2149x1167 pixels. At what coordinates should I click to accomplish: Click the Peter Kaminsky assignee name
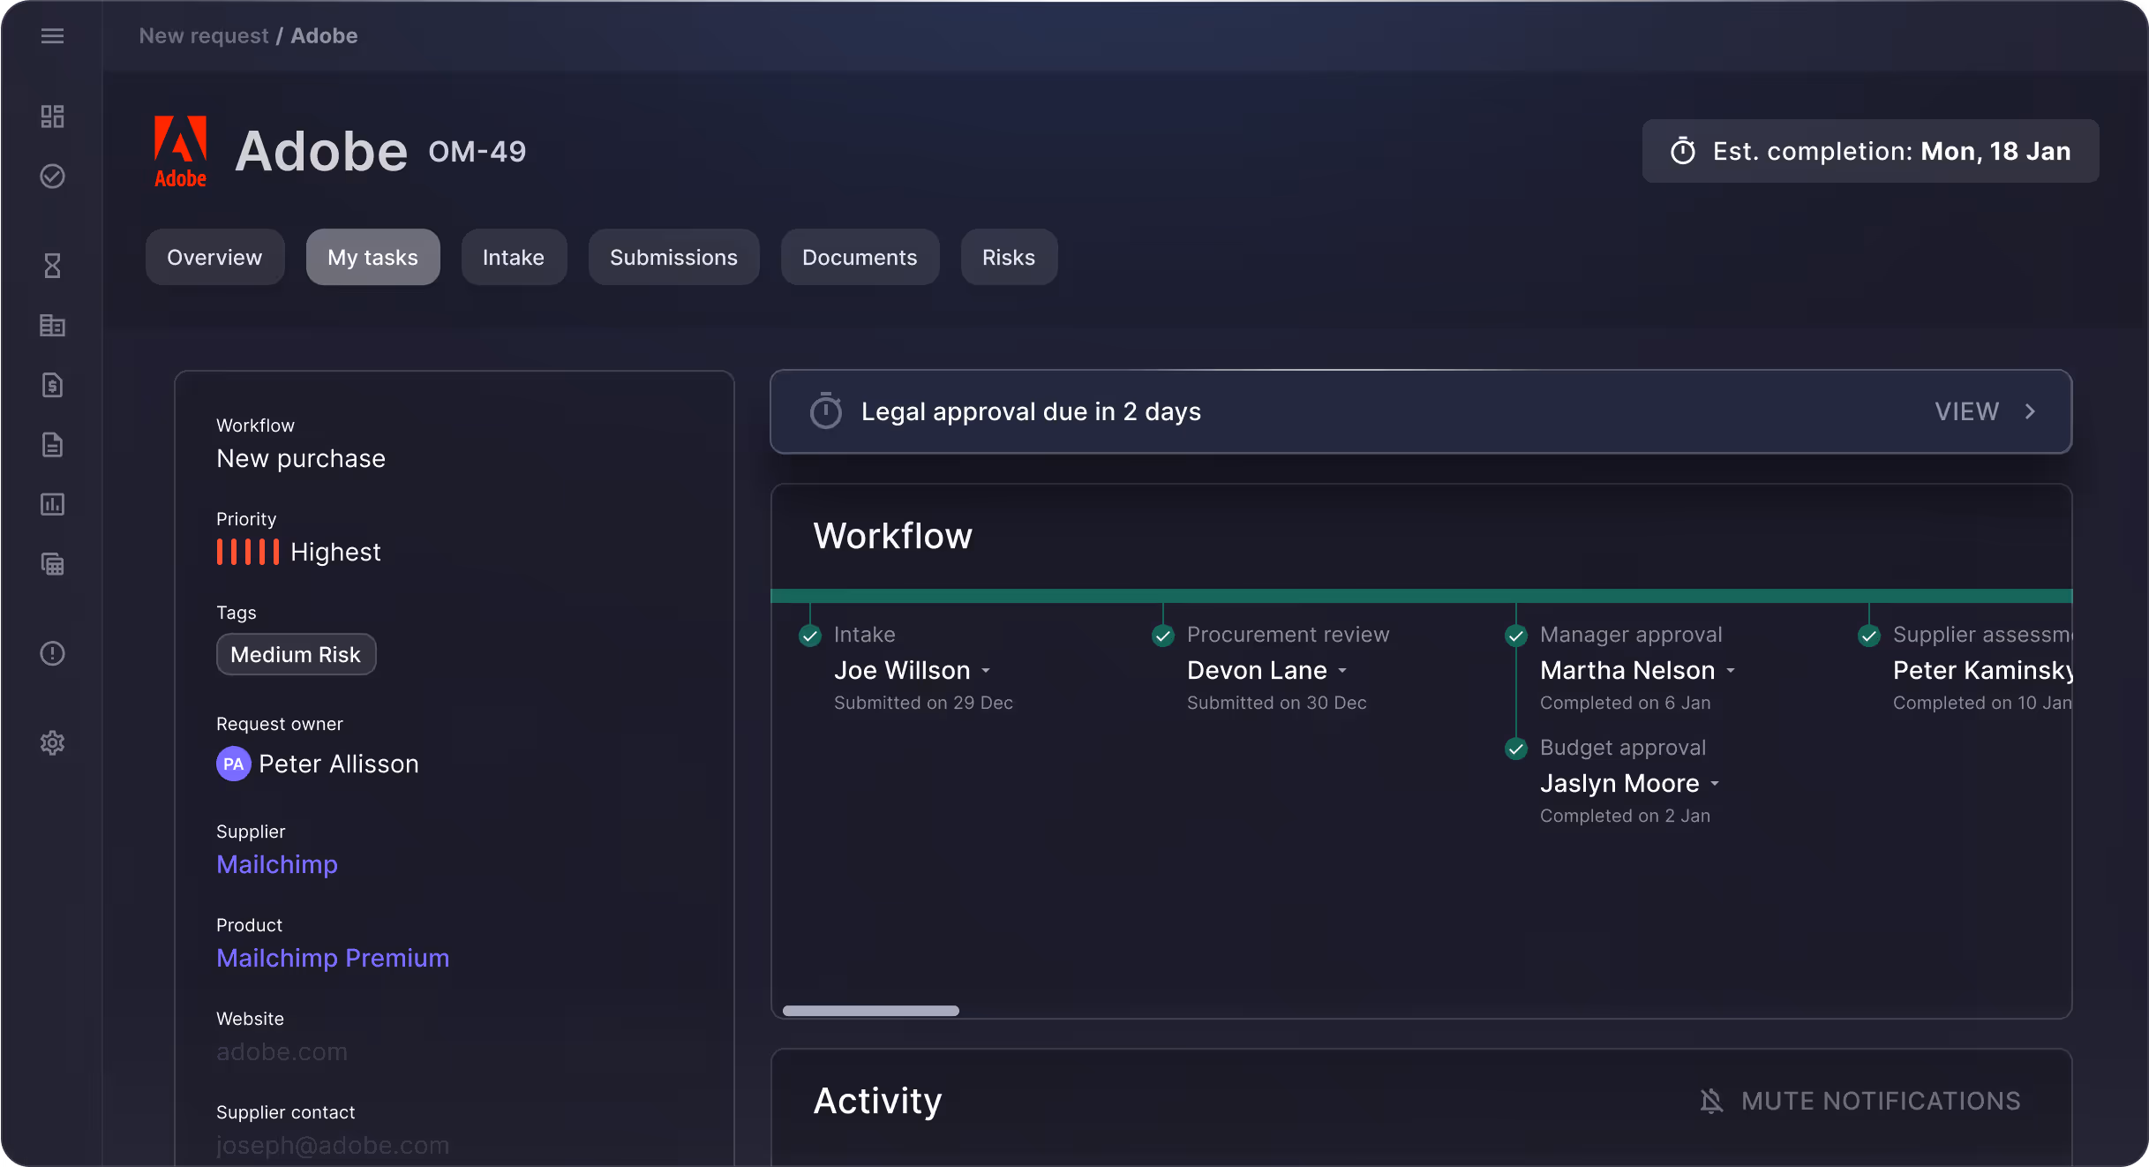click(1982, 670)
